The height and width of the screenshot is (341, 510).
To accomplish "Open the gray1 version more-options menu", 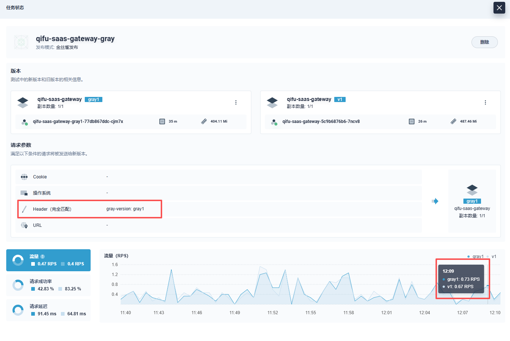I will click(x=236, y=102).
